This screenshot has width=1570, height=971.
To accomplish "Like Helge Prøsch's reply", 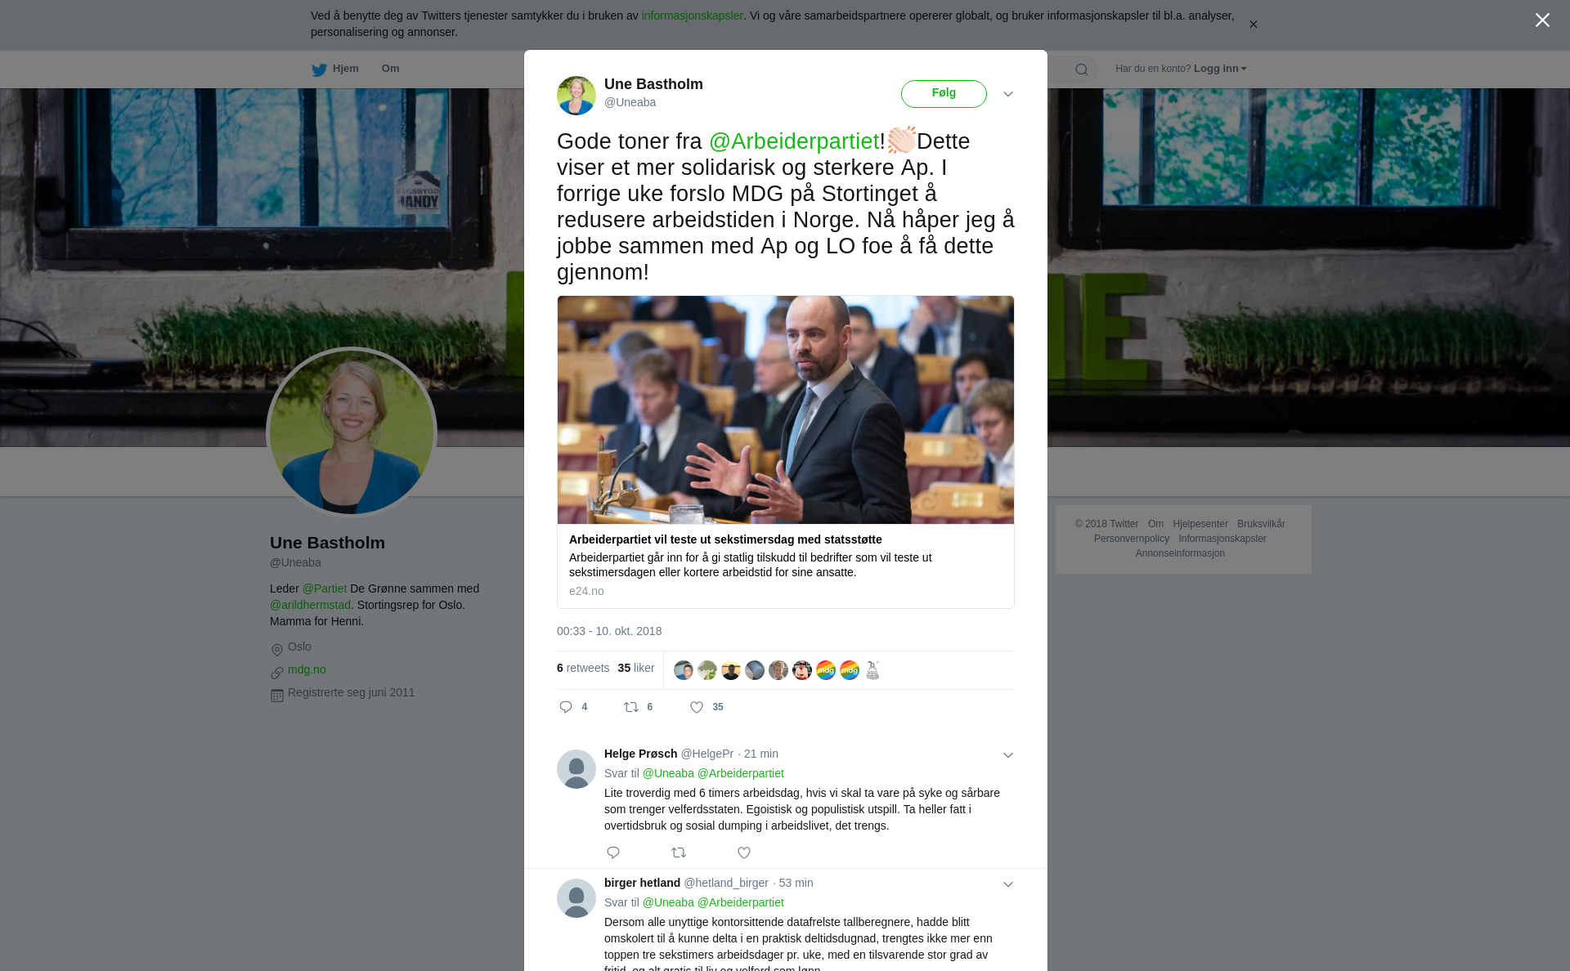I will (x=744, y=852).
